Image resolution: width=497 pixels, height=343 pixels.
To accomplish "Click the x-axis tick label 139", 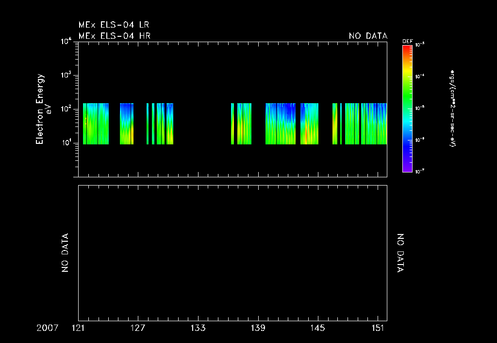I will pos(258,328).
